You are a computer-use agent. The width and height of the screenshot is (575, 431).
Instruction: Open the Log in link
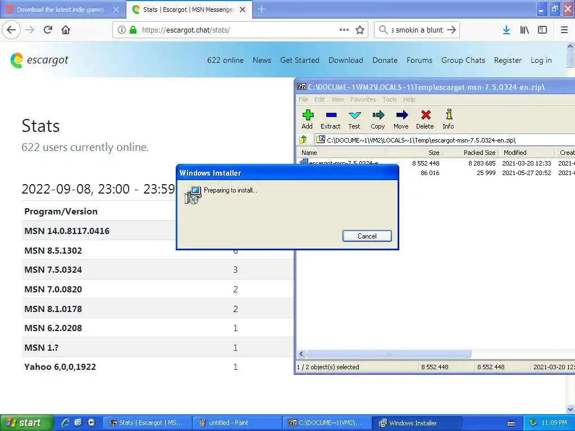point(541,60)
